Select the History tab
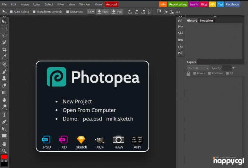Screen dimensions: 248x168 tap(192, 20)
